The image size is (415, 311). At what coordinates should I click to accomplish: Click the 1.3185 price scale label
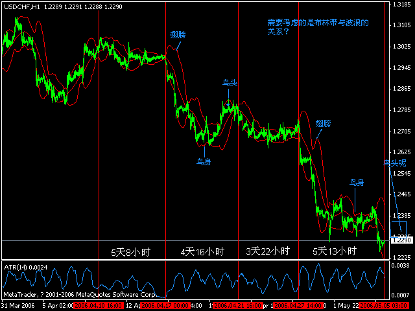(x=402, y=5)
